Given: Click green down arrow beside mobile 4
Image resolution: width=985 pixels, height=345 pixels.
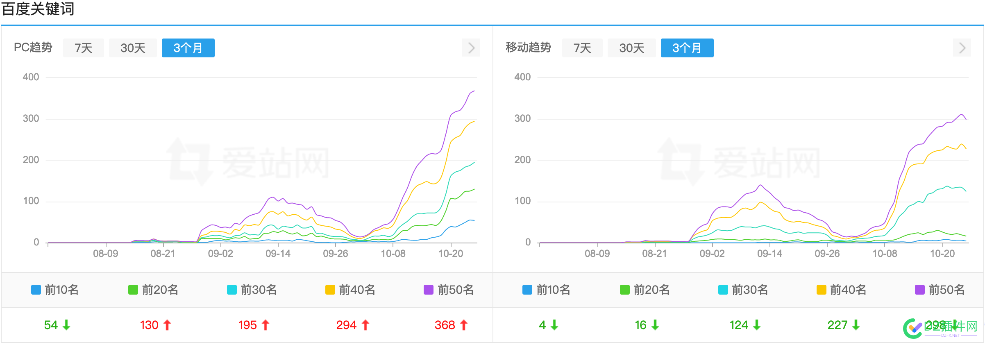Looking at the screenshot, I should coord(554,325).
